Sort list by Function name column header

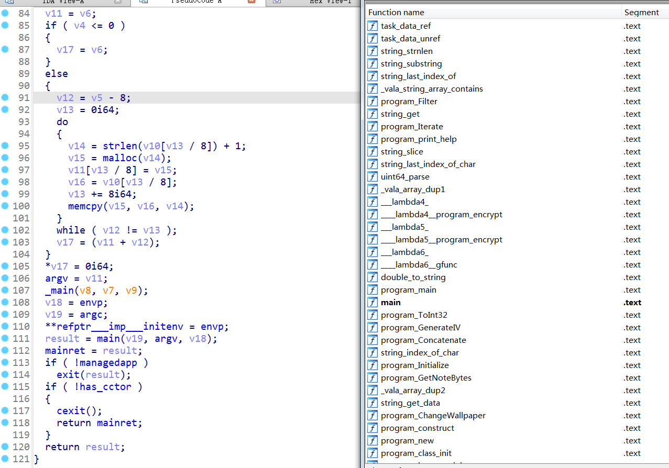[396, 13]
